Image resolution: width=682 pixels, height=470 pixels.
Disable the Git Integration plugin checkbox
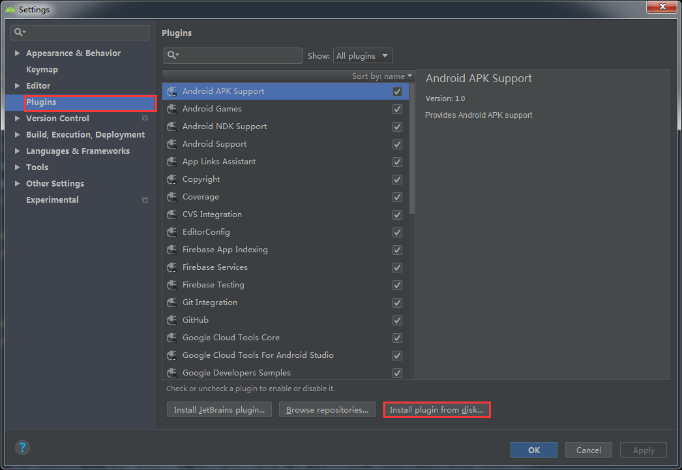click(x=397, y=302)
